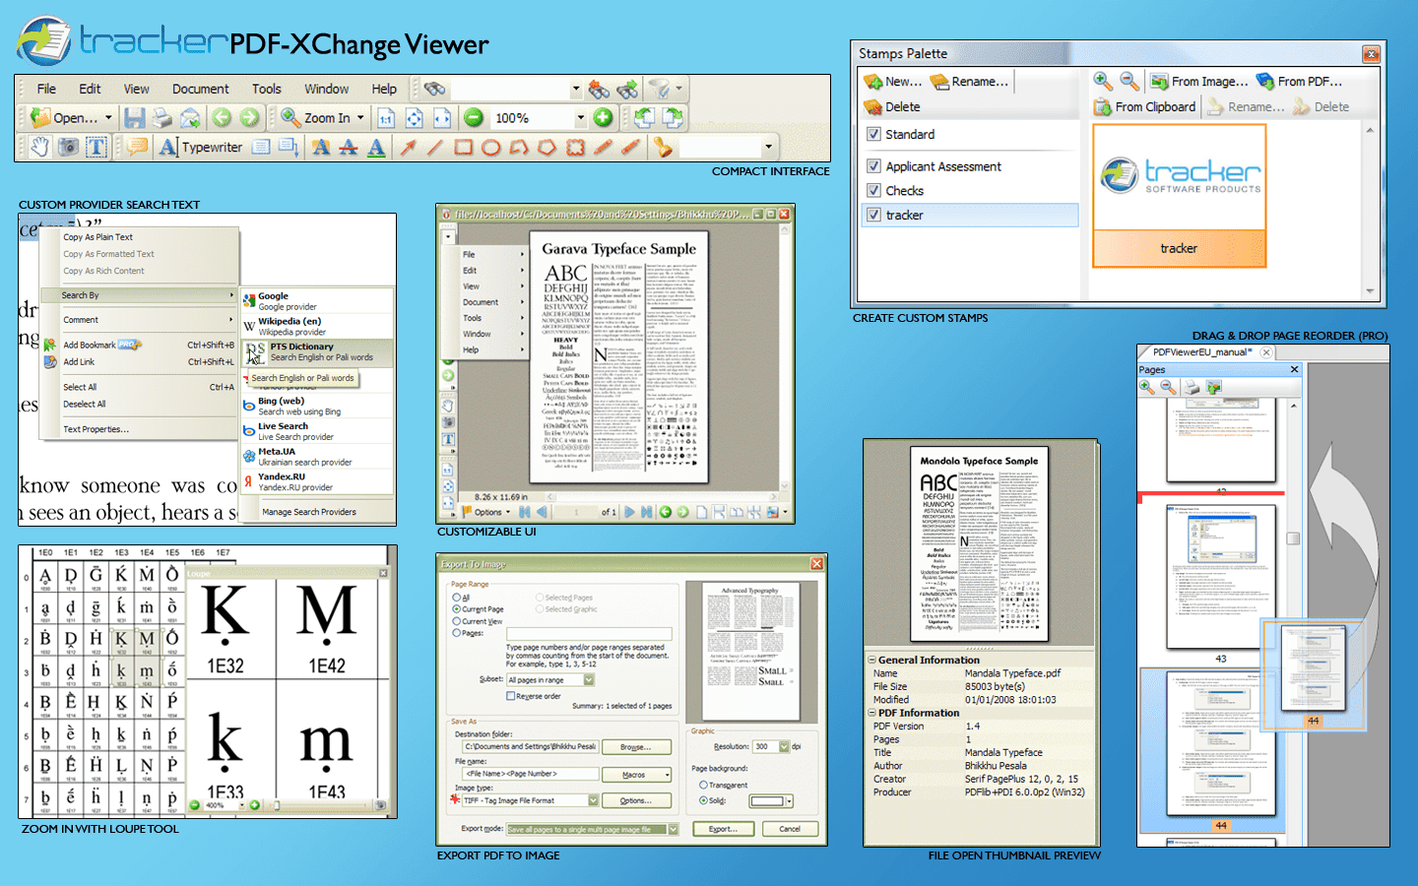This screenshot has width=1418, height=886.
Task: Select the Underline text tool
Action: (x=377, y=148)
